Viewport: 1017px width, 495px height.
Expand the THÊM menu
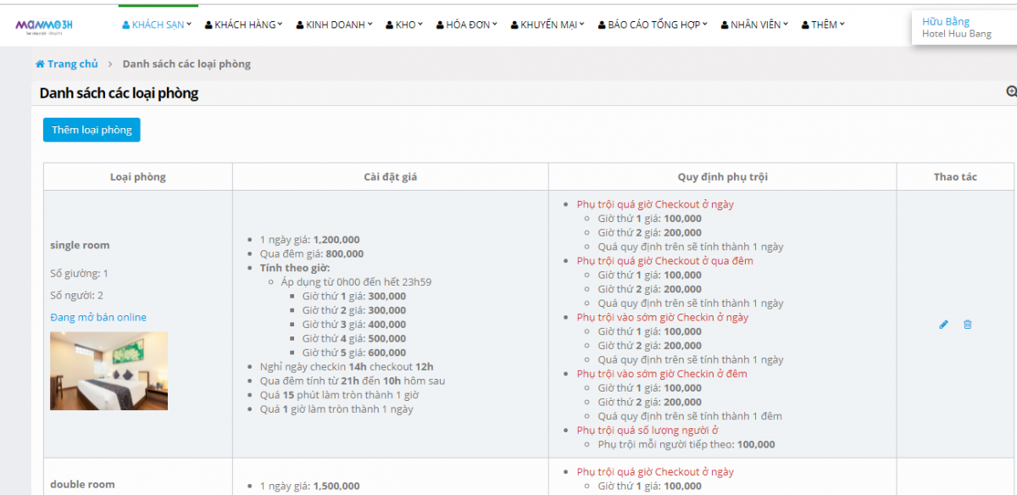point(823,25)
